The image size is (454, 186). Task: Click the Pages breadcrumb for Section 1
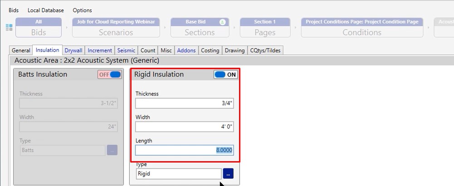click(265, 28)
